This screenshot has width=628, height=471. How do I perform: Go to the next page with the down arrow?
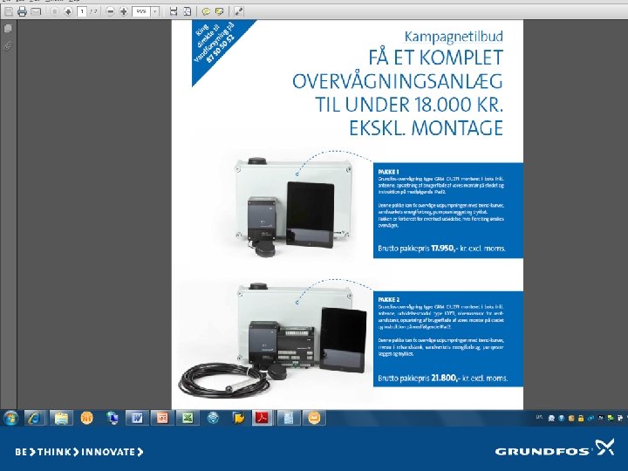click(68, 11)
